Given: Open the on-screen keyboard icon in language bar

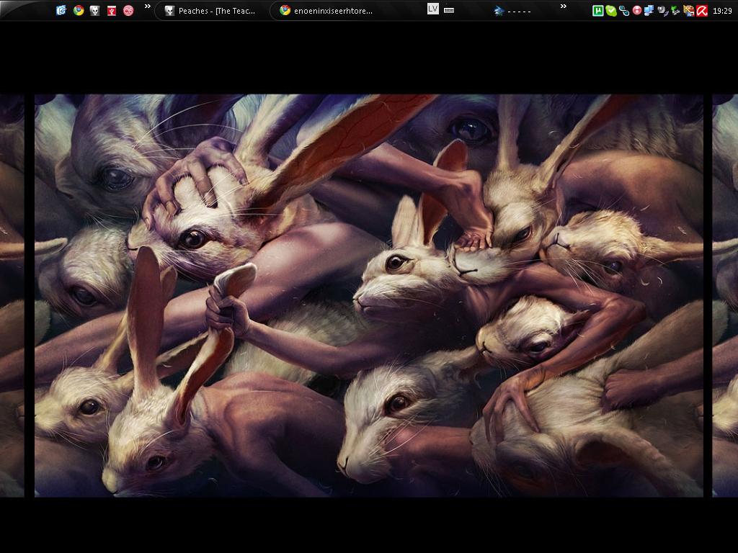Looking at the screenshot, I should (x=449, y=9).
